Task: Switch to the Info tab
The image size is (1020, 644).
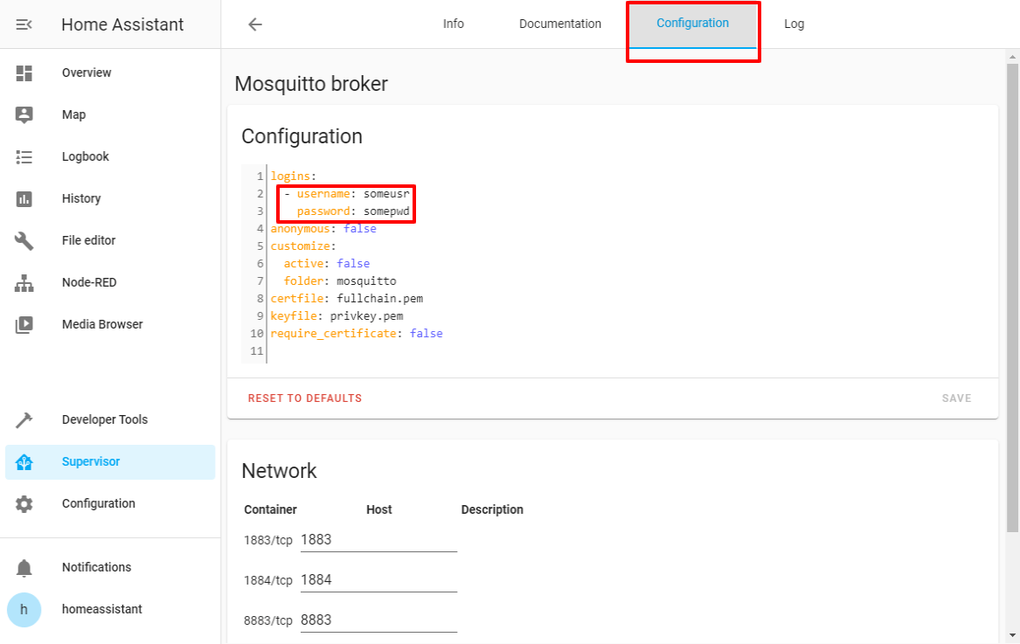Action: pyautogui.click(x=453, y=24)
